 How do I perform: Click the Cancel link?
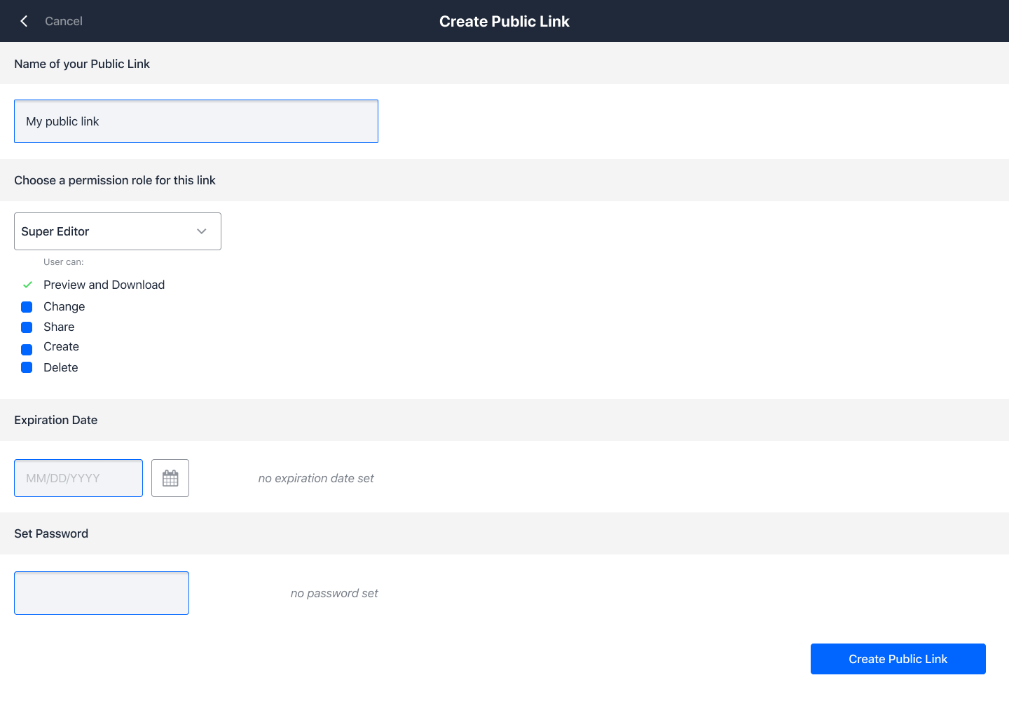(x=64, y=21)
